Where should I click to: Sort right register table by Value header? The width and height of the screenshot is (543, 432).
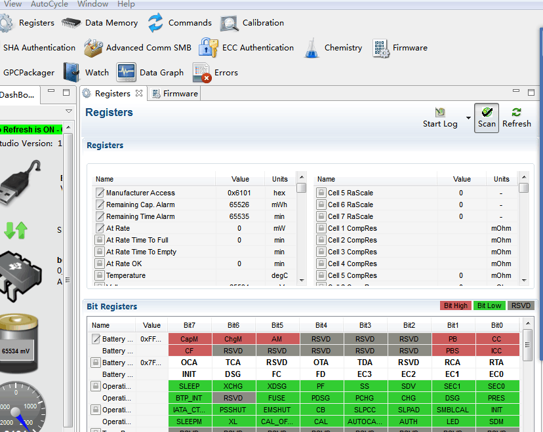[462, 179]
